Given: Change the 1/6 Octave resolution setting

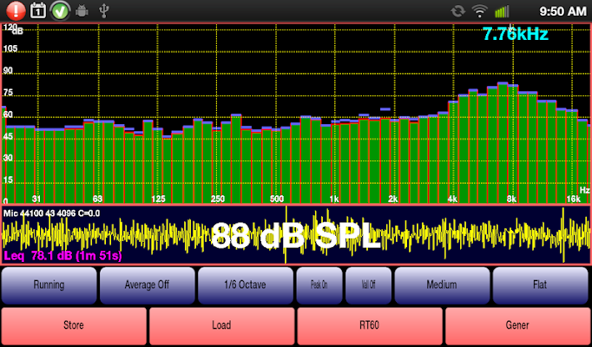Looking at the screenshot, I should click(x=245, y=285).
